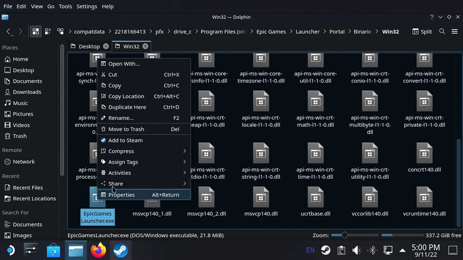
Task: Switch to Details tree view mode
Action: click(x=60, y=32)
